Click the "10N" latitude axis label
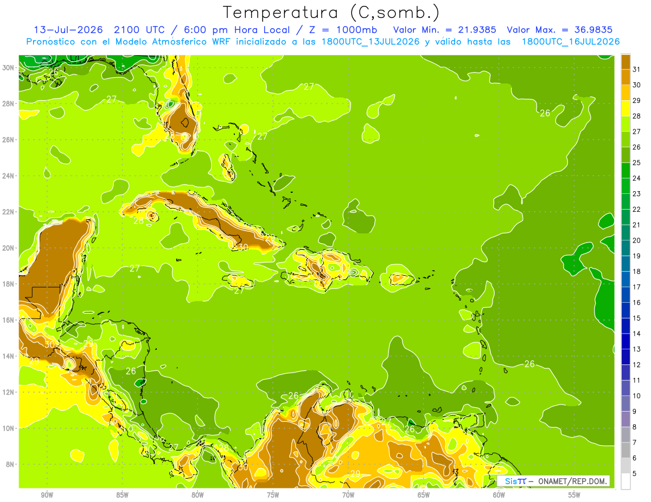Viewport: 651px width, 502px height. pyautogui.click(x=9, y=428)
